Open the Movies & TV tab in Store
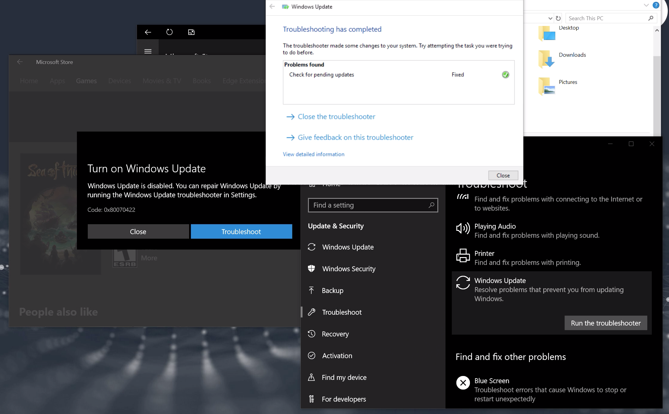 tap(162, 81)
